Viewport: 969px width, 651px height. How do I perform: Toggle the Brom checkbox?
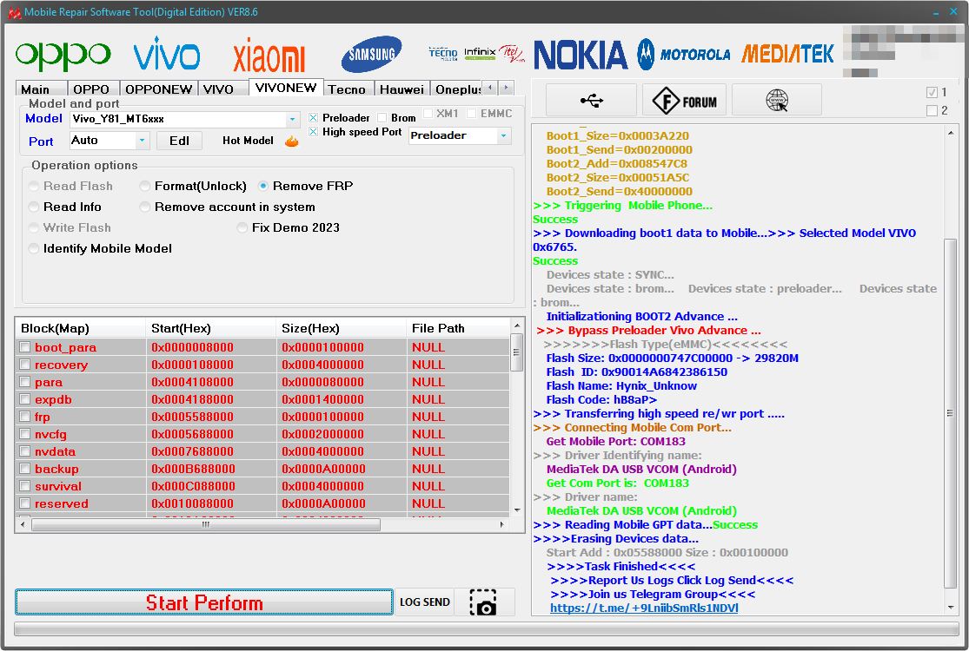(x=382, y=118)
